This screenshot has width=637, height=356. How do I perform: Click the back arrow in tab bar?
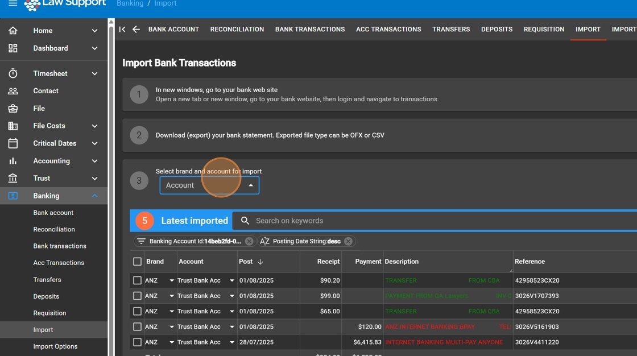(136, 30)
